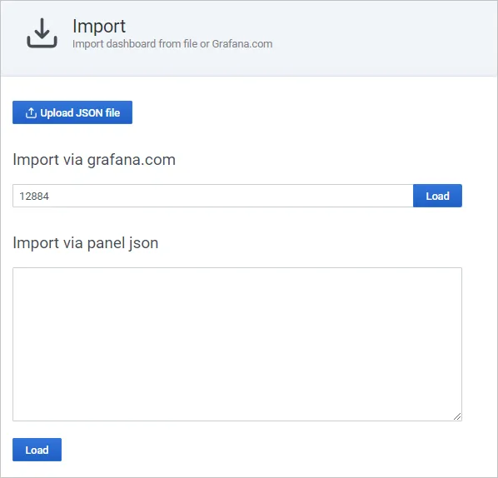Screen dimensions: 498x478
Task: Click the textarea resize grip handle
Action: 457,416
